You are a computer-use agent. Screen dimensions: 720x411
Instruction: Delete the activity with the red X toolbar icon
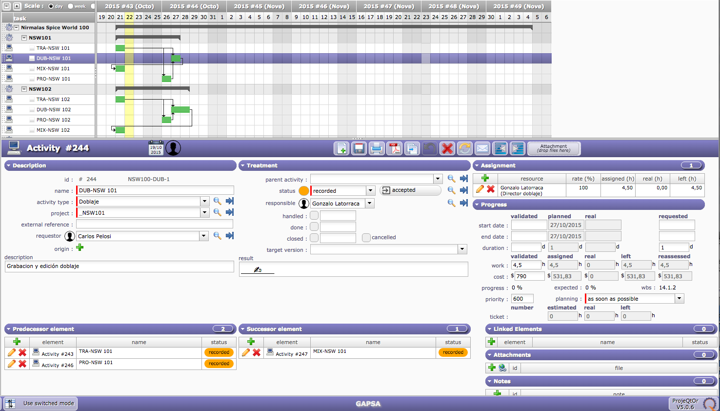point(447,148)
